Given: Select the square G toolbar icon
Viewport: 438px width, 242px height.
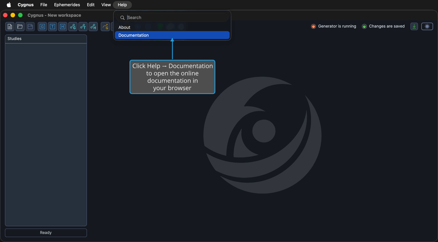Looking at the screenshot, I should tap(42, 27).
